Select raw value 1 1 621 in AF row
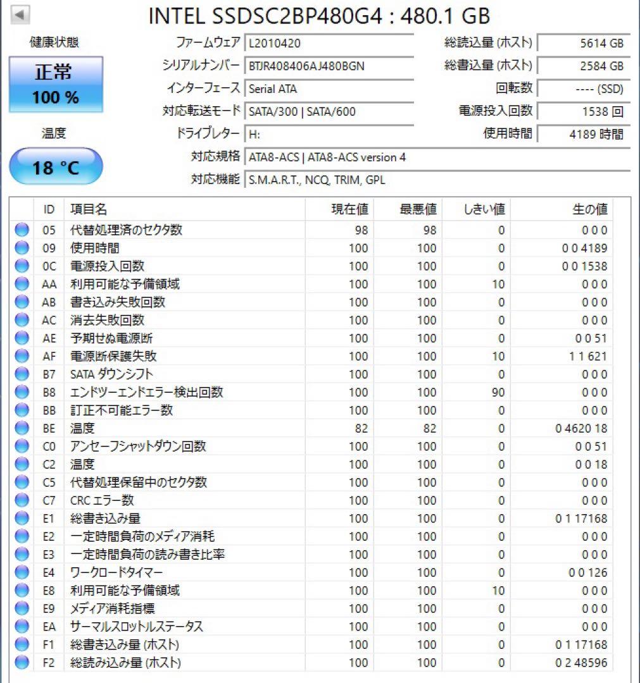 588,356
